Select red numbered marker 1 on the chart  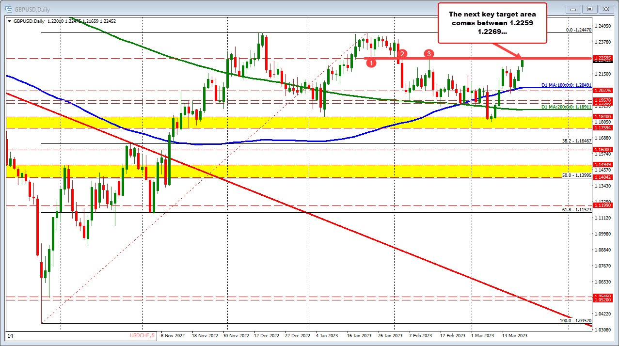coord(371,63)
